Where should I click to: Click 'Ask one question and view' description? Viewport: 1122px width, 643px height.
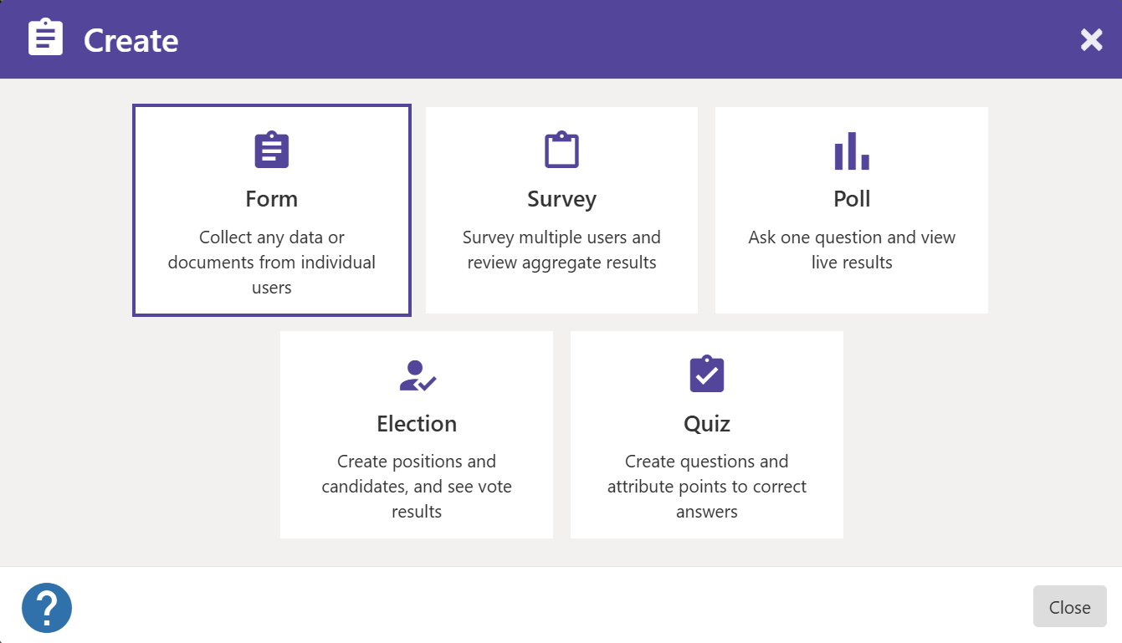pos(852,250)
